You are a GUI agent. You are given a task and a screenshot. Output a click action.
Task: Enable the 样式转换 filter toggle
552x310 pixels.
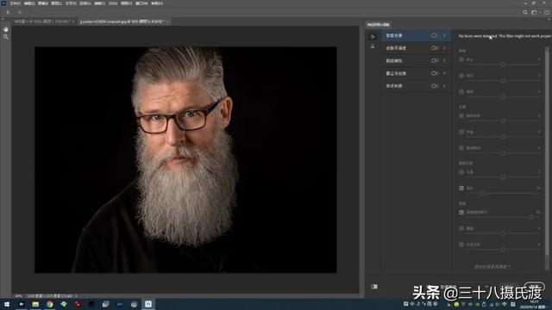click(434, 86)
